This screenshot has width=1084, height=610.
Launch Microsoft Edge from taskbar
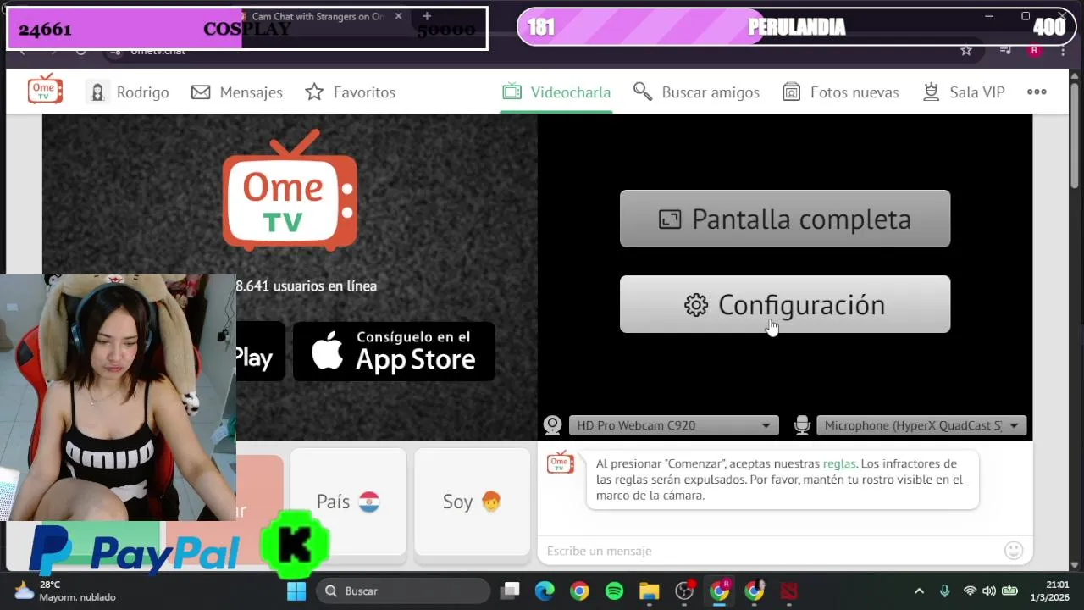(545, 591)
